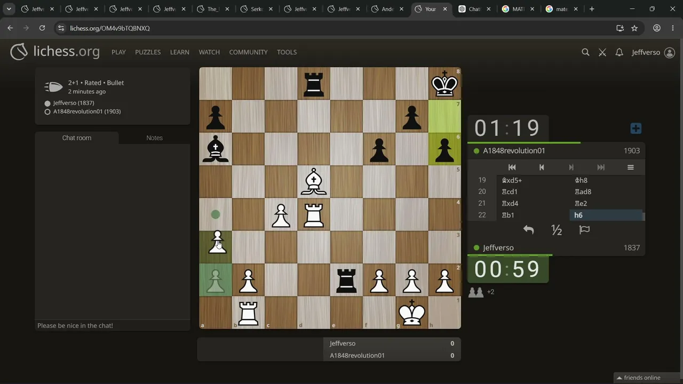Select the highlighted move h6
Image resolution: width=683 pixels, height=384 pixels.
pos(606,215)
